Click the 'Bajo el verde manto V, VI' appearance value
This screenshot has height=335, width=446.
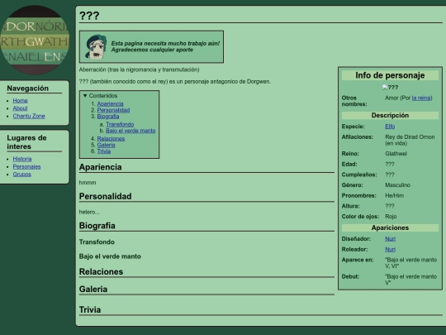click(411, 263)
